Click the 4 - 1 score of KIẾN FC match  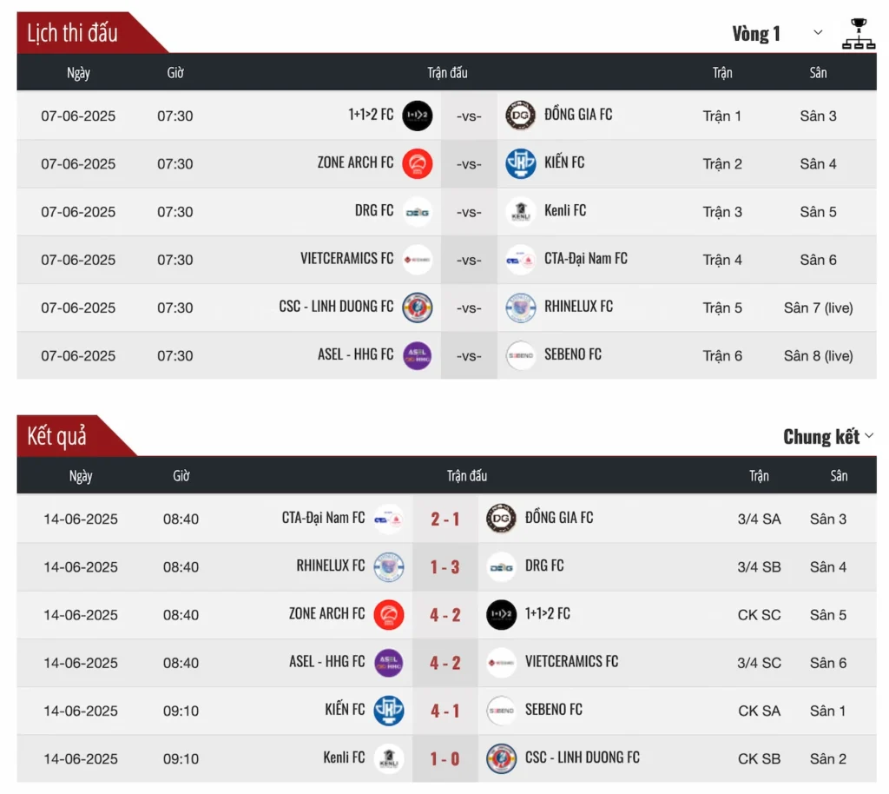click(445, 711)
